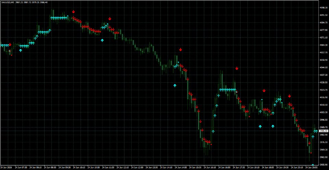Screen dimensions: 329x170
Task: Click the 24 Jun 19:30 time label
Action: (283, 168)
